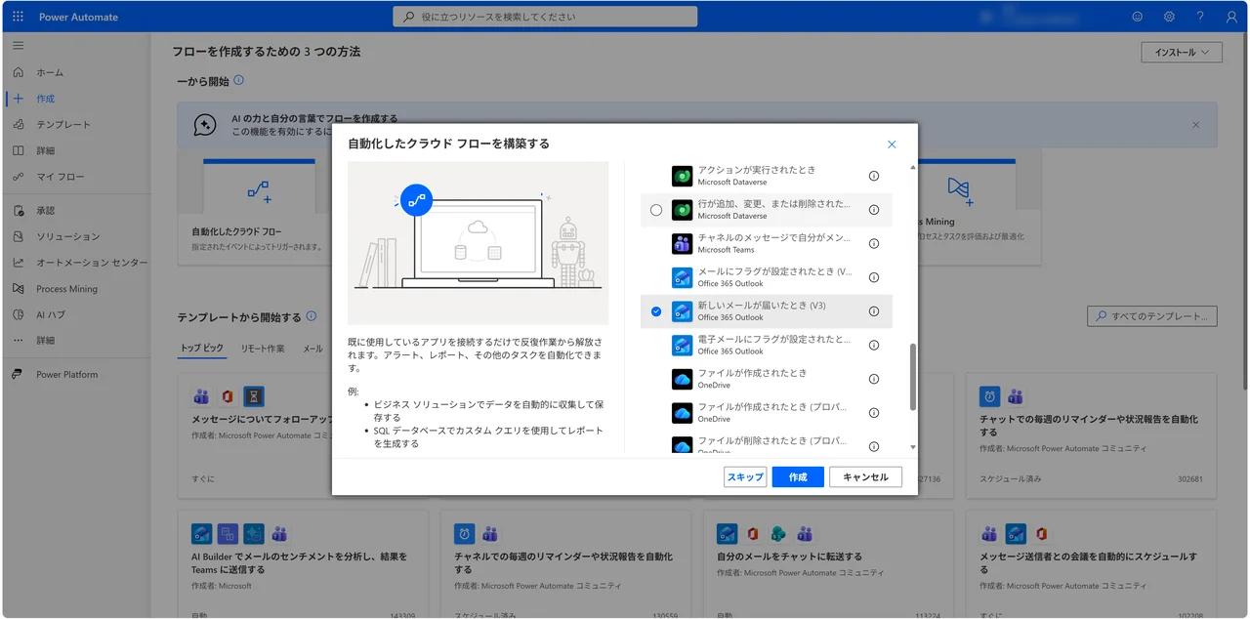Image resolution: width=1250 pixels, height=619 pixels.
Task: Open the feedback smiley icon
Action: (1137, 17)
